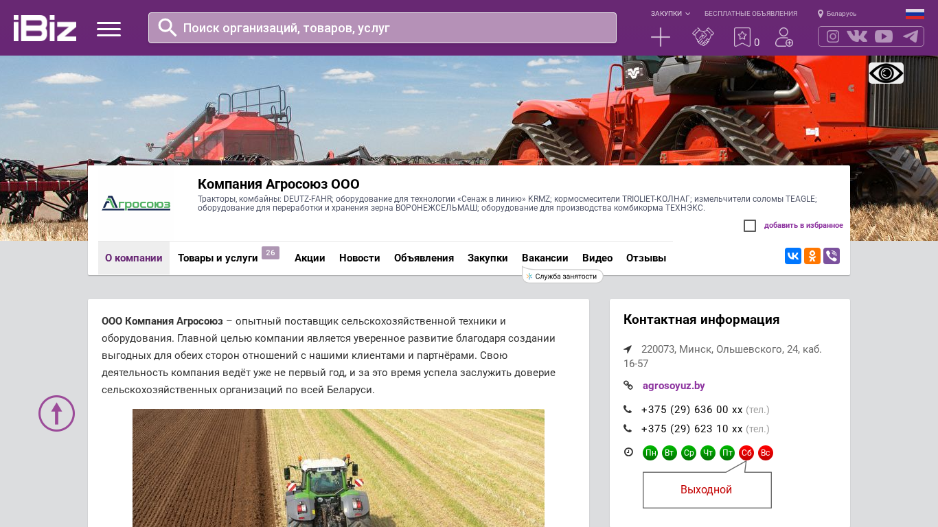
Task: Open the Отзывы tab
Action: 646,258
